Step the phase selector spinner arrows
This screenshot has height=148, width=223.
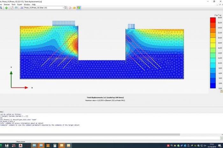pyautogui.click(x=65, y=8)
